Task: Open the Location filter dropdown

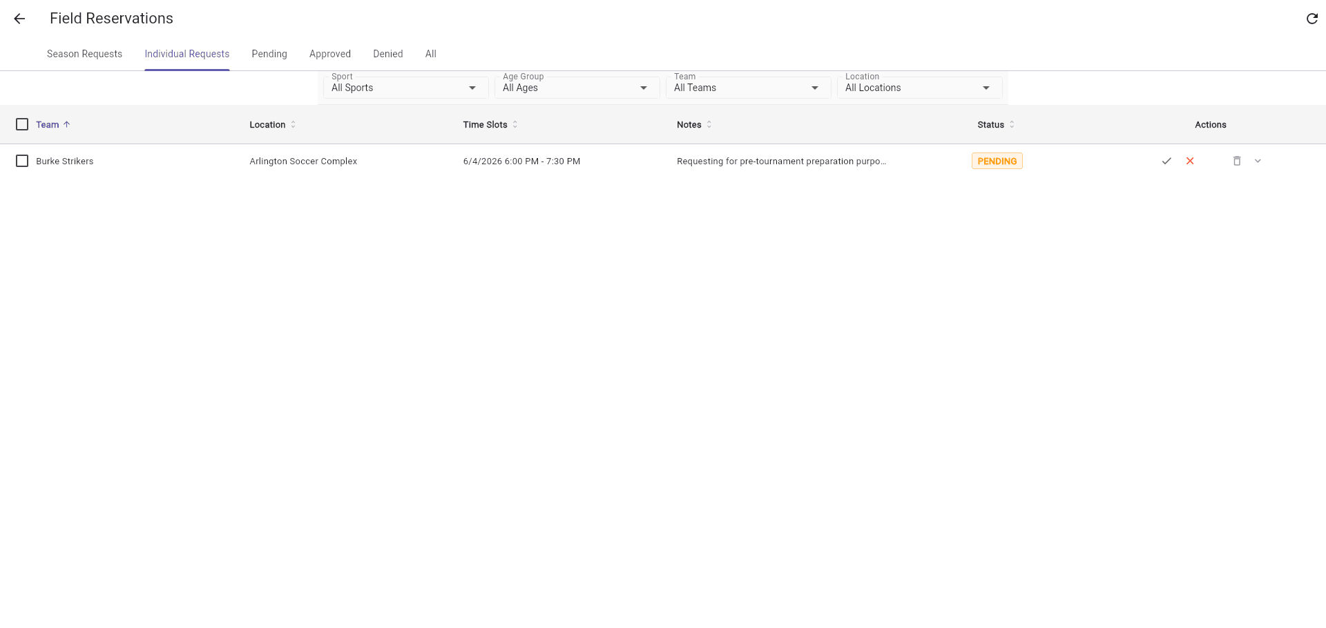Action: (x=919, y=87)
